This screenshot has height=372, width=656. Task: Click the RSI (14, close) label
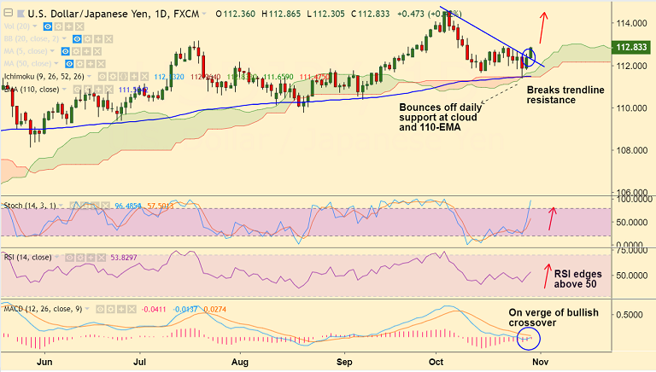[27, 258]
